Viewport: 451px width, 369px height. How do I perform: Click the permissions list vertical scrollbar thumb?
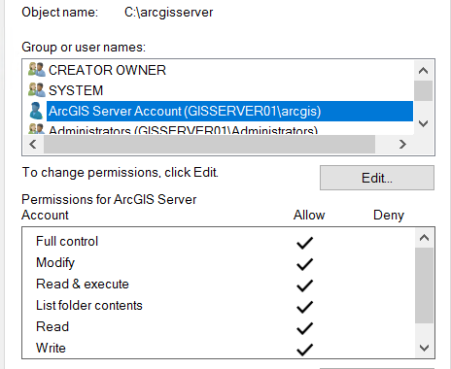(x=424, y=285)
